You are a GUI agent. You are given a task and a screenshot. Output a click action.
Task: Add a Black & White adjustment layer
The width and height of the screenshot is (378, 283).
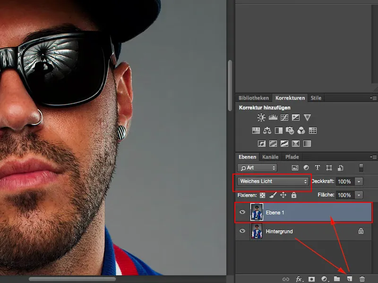point(279,131)
